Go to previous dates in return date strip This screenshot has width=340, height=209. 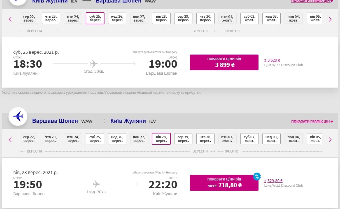(10, 139)
